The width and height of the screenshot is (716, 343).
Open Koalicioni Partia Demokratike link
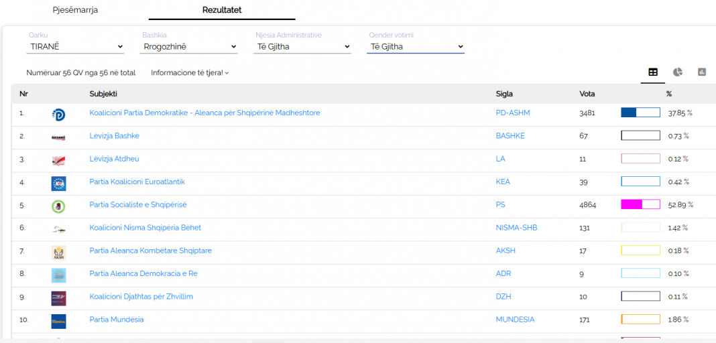coord(204,113)
